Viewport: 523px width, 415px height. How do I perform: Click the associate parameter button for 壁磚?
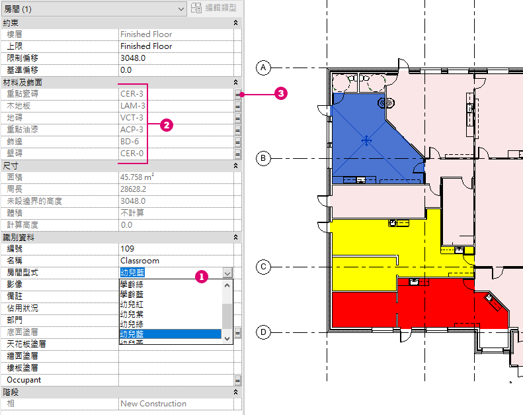click(x=237, y=154)
